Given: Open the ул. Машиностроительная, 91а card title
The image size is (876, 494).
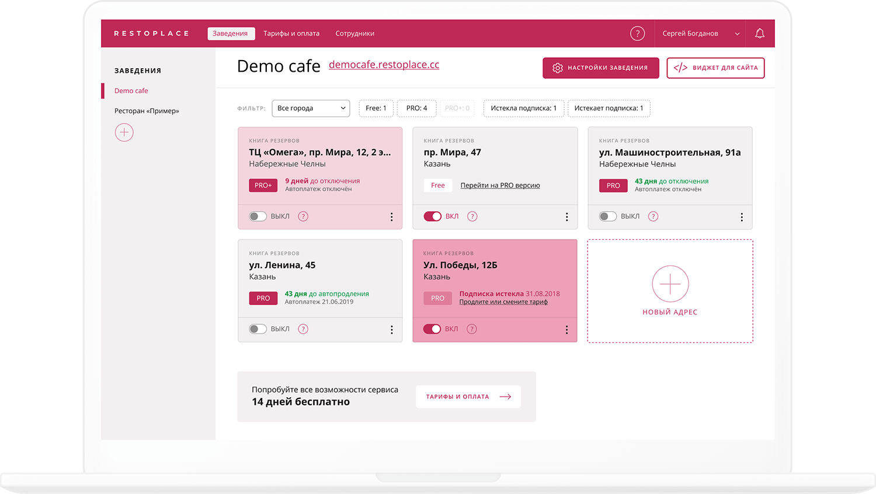Looking at the screenshot, I should click(670, 152).
